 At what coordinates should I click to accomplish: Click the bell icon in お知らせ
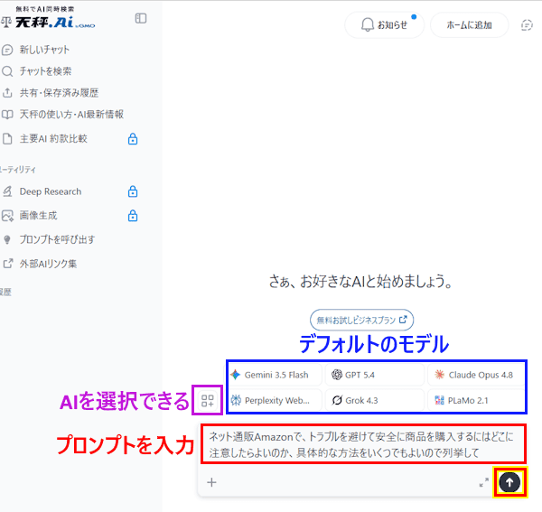tap(368, 25)
